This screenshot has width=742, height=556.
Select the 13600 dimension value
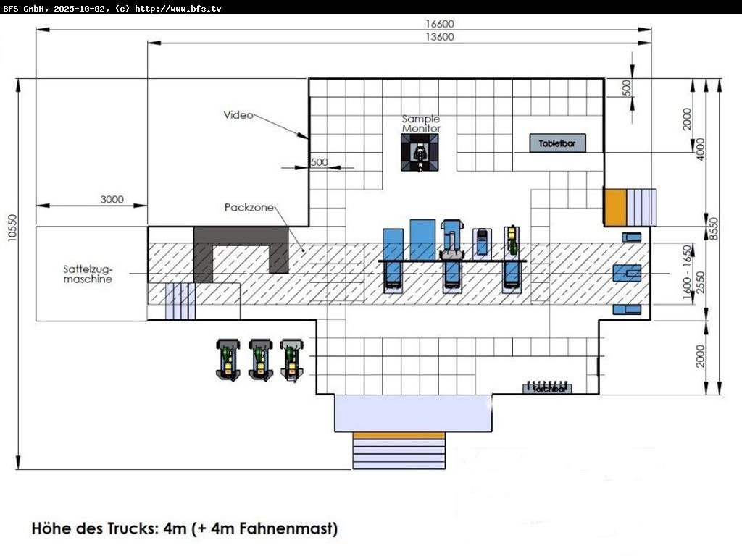(439, 37)
